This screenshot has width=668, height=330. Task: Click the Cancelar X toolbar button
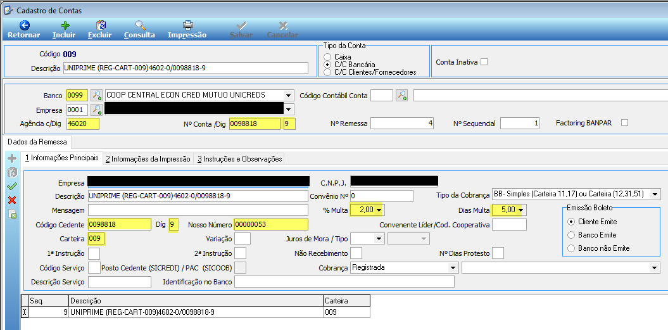point(282,30)
